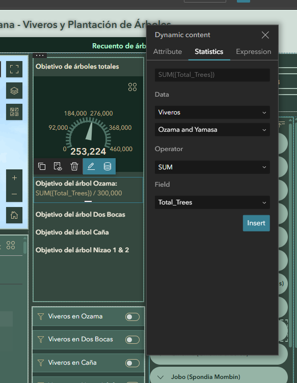Click the Objetivo del árbol Ozama text
The width and height of the screenshot is (297, 383).
point(76,184)
